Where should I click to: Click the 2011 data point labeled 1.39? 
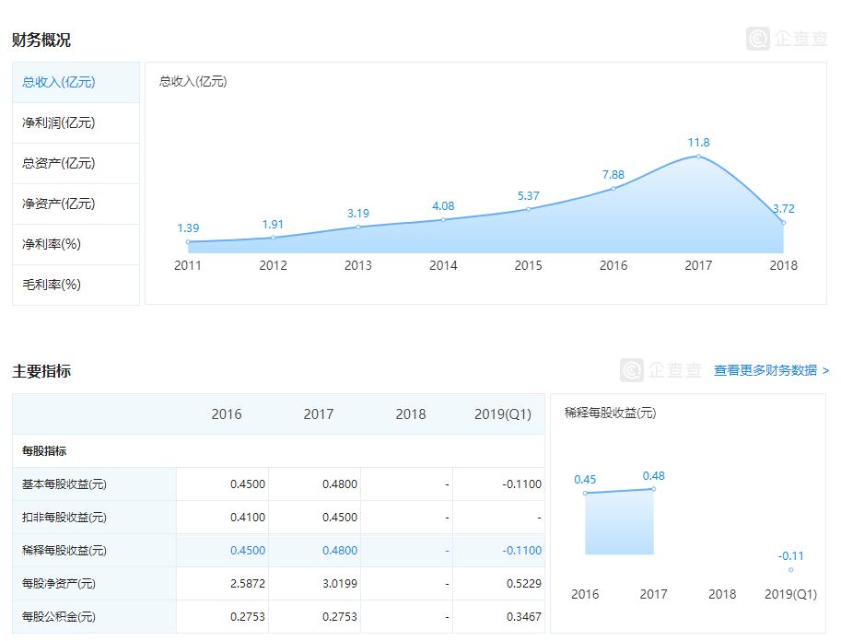click(188, 239)
